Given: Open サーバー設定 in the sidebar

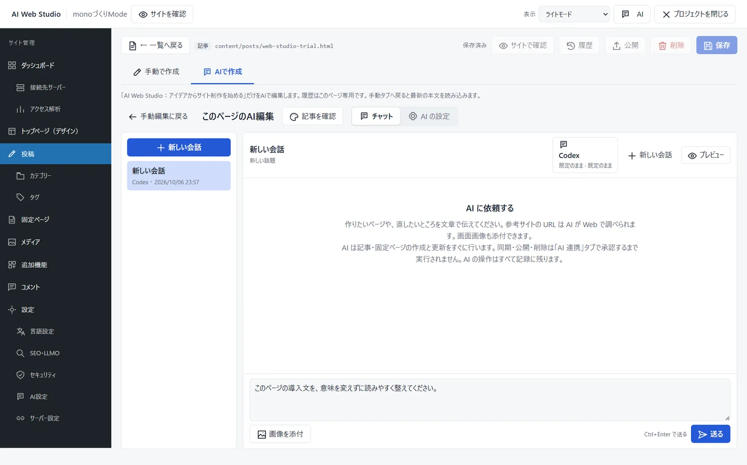Looking at the screenshot, I should 56,418.
